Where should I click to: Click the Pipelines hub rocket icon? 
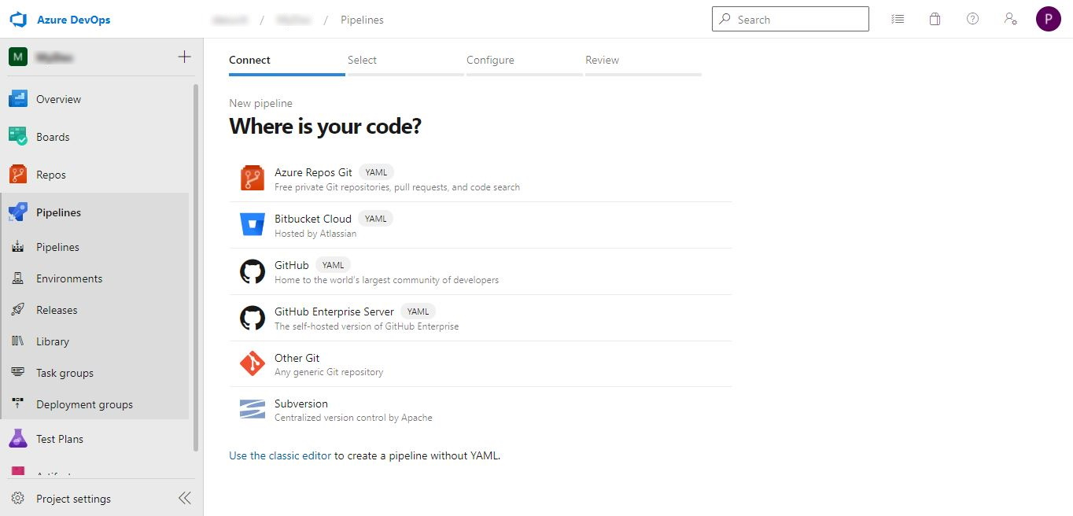coord(18,212)
